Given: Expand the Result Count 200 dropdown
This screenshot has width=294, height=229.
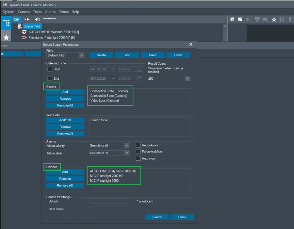Looking at the screenshot, I should pos(188,79).
